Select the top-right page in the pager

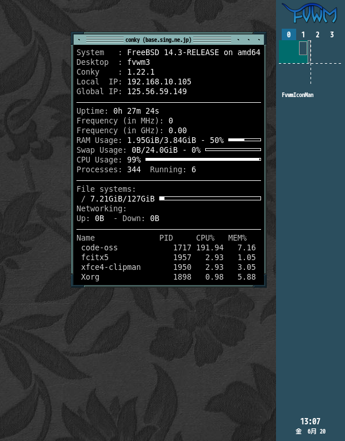(326, 52)
